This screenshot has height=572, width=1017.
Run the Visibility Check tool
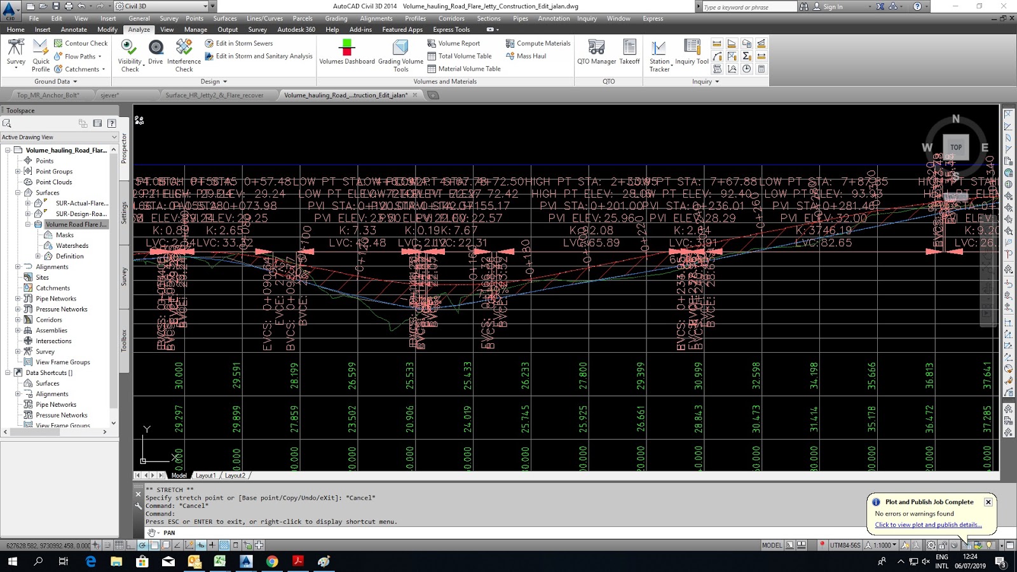tap(129, 54)
